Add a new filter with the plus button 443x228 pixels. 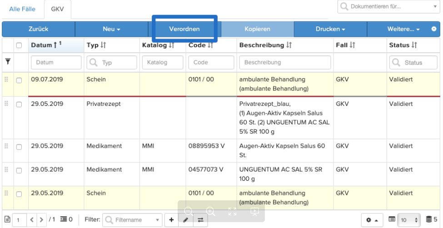tap(171, 220)
